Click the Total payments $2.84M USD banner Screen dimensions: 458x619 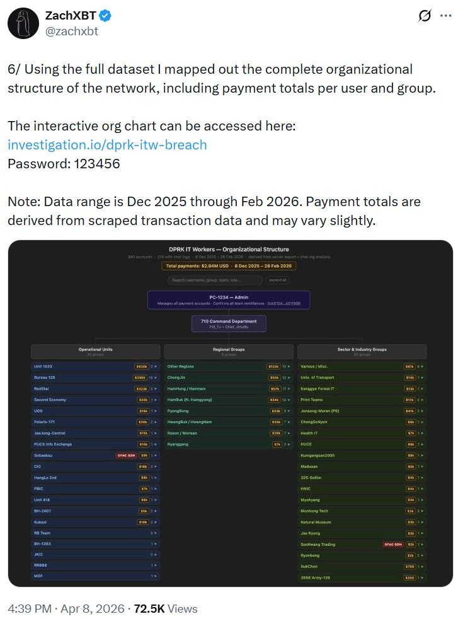click(x=230, y=266)
